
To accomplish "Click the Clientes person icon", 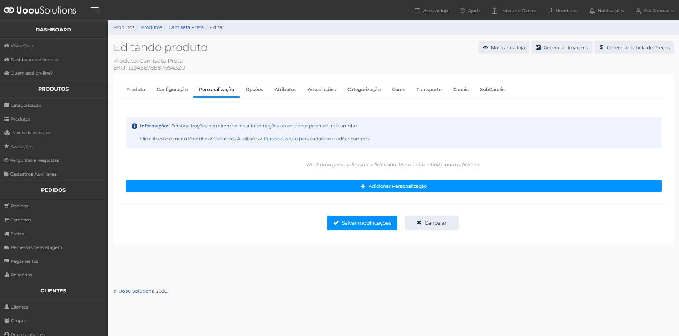I will (x=6, y=307).
